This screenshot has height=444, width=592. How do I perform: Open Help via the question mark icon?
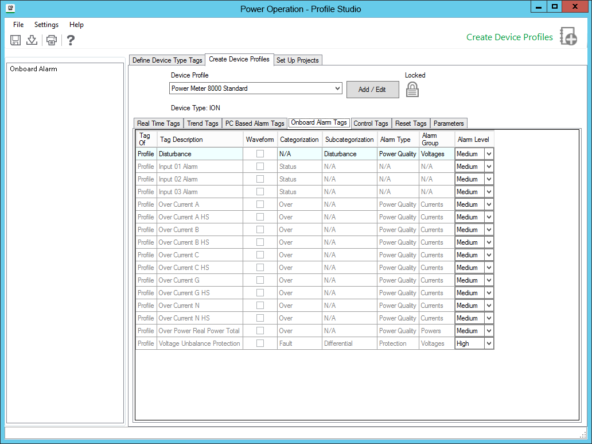[x=71, y=40]
